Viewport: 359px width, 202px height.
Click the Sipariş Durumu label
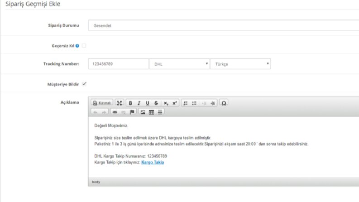[x=63, y=25]
